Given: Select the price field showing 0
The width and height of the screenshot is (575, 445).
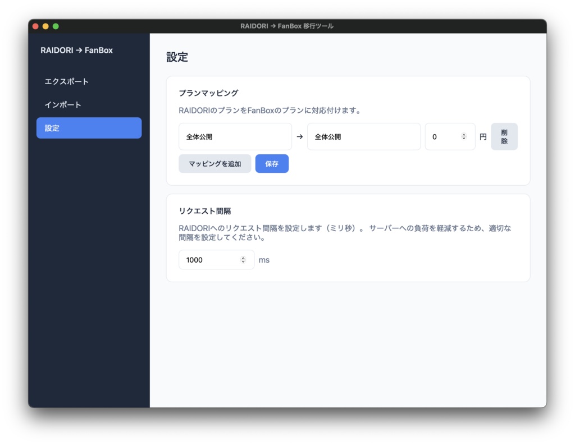Looking at the screenshot, I should point(444,136).
